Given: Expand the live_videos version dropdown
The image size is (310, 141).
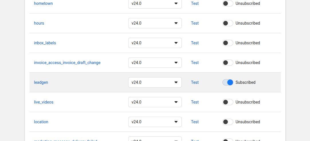Looking at the screenshot, I should click(x=155, y=102).
